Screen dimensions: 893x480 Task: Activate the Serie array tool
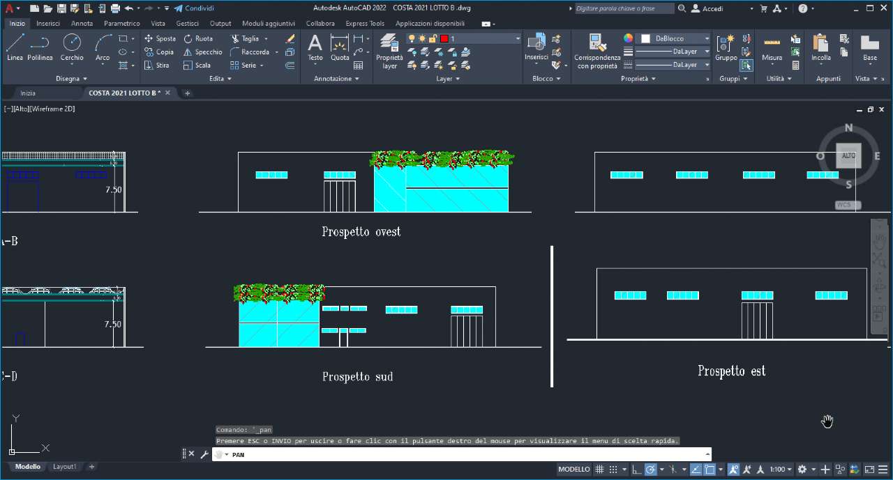243,65
